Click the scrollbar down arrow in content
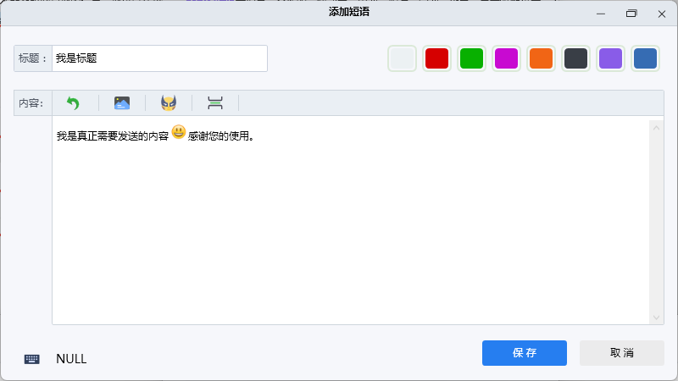Screen dimensions: 678x381 [x=656, y=317]
